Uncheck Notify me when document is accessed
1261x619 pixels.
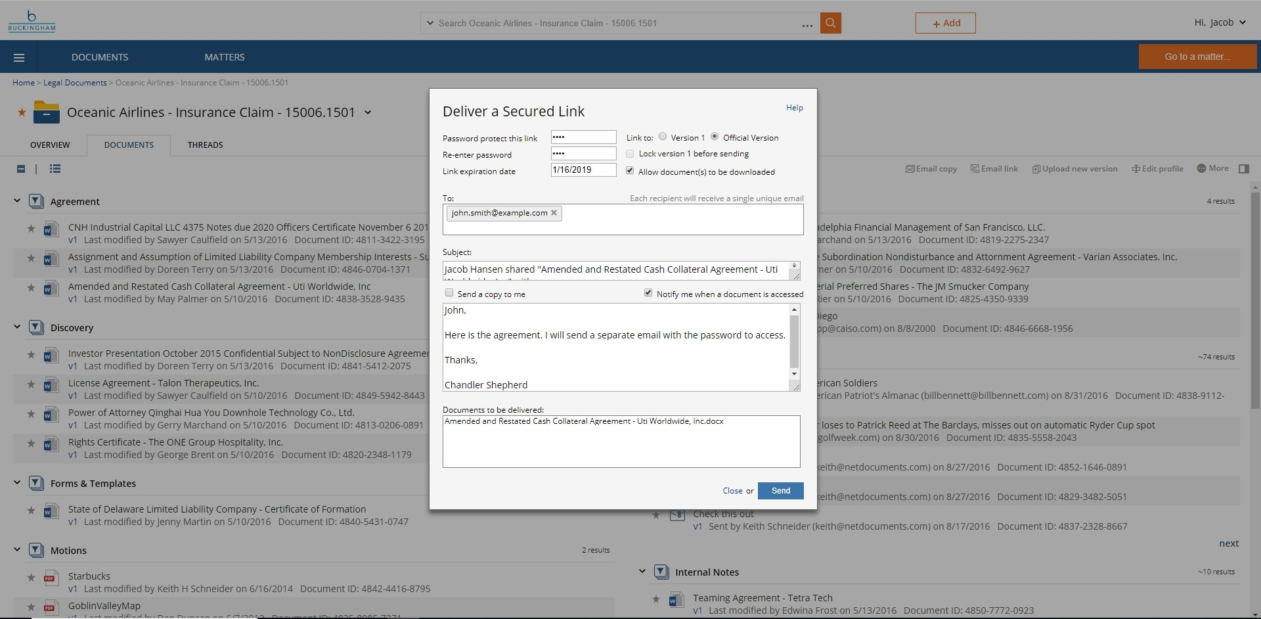[x=648, y=293]
